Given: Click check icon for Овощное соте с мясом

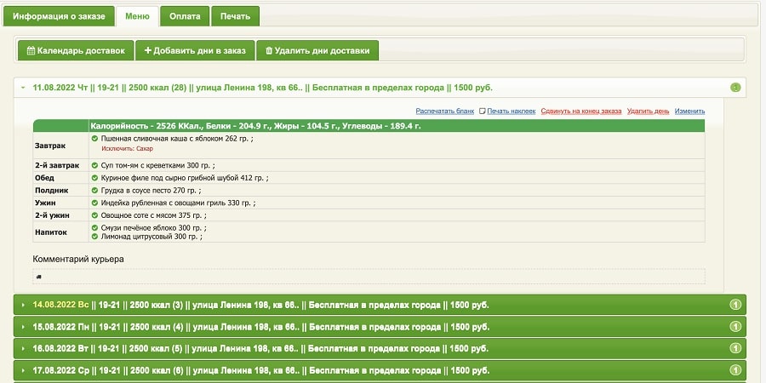Looking at the screenshot, I should 94,215.
